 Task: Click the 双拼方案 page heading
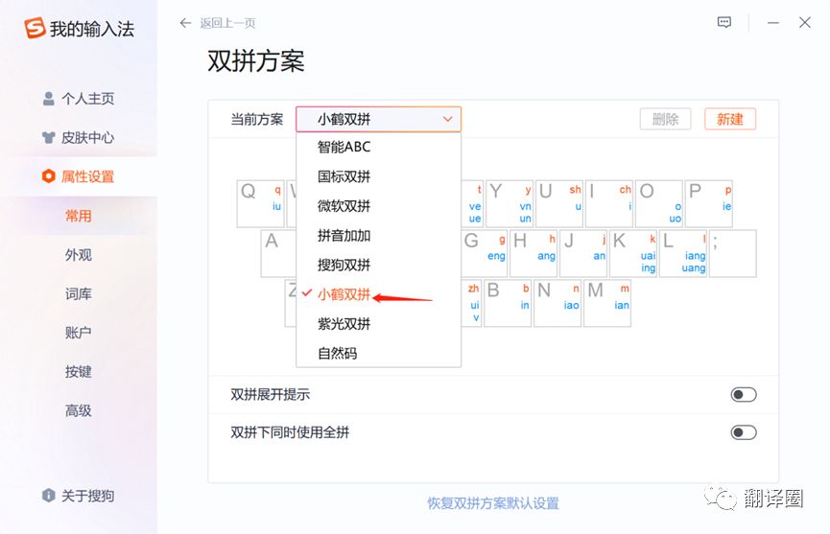pyautogui.click(x=255, y=60)
